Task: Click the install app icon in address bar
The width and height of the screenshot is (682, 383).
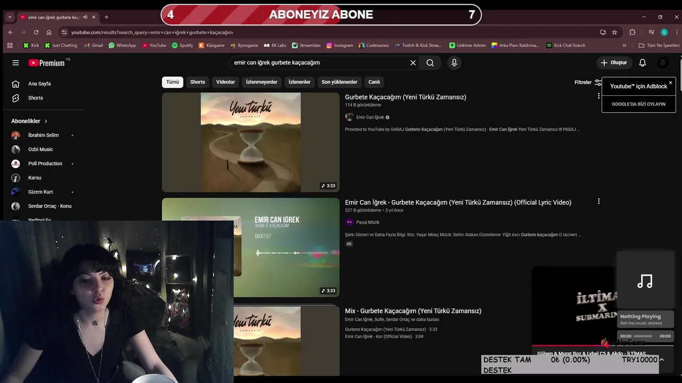Action: 603,32
